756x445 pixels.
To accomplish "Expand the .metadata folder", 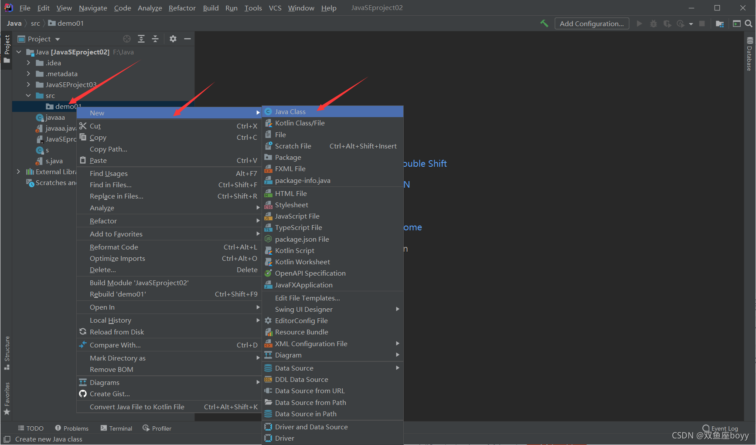I will coord(28,74).
